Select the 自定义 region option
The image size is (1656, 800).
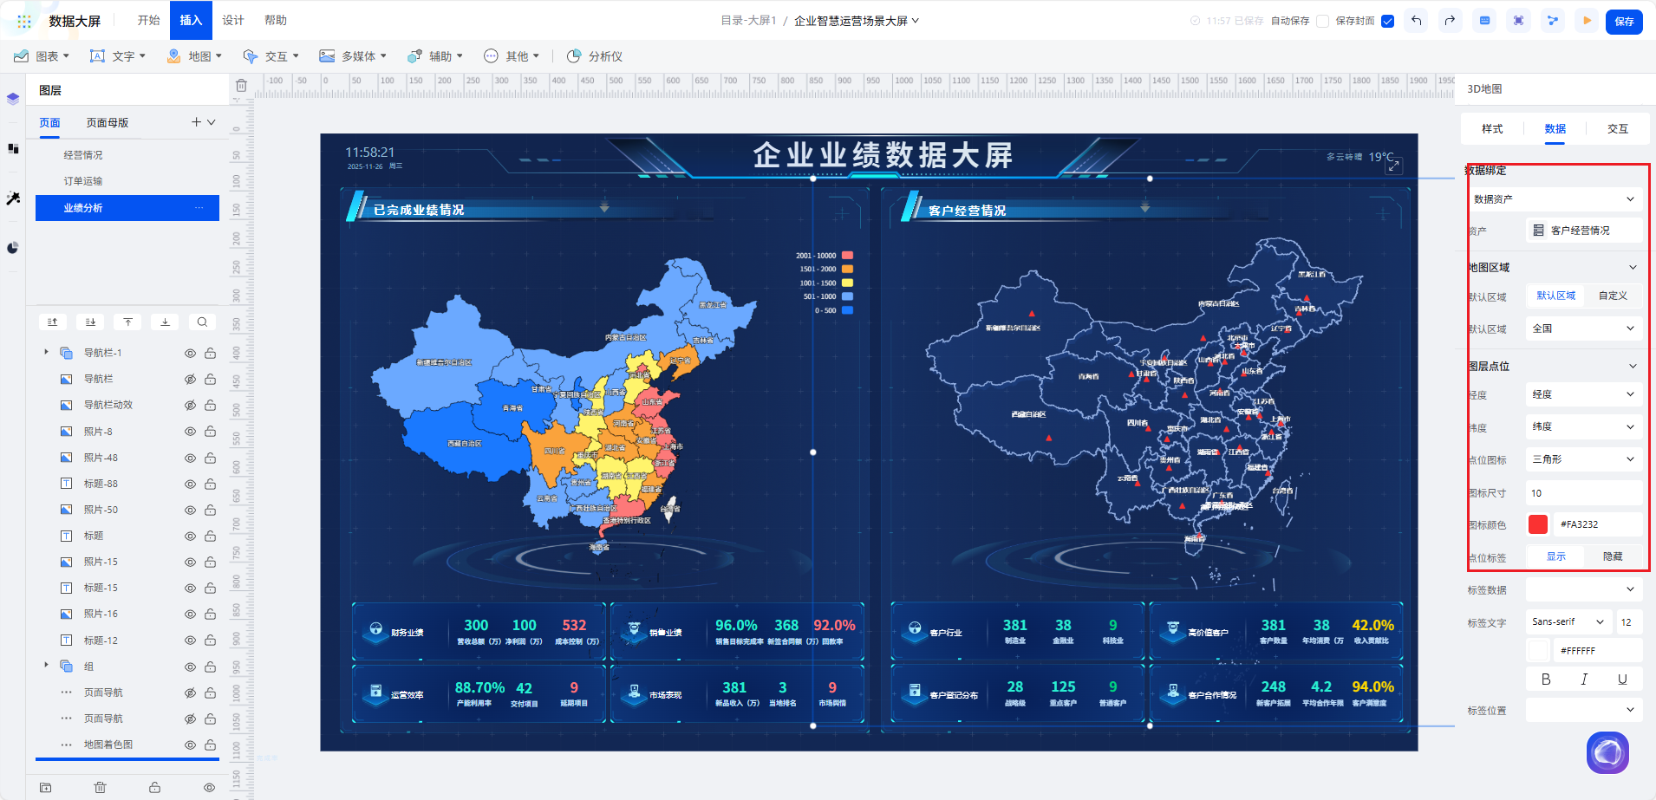click(1613, 296)
